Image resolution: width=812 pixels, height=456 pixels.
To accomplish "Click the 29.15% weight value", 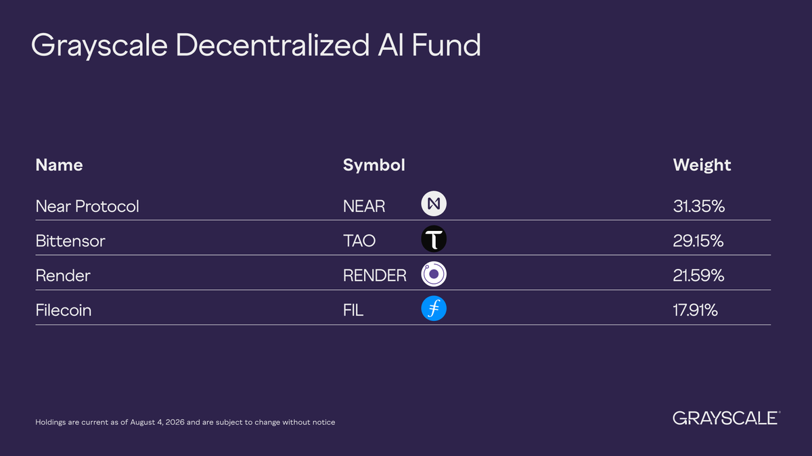I will click(x=698, y=240).
